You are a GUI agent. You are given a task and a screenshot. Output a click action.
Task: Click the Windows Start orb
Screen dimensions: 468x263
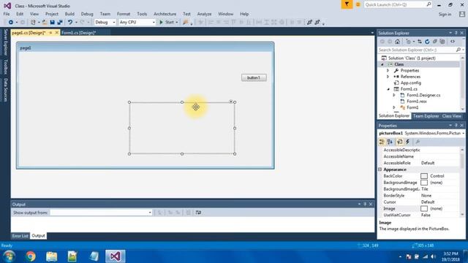pos(9,256)
